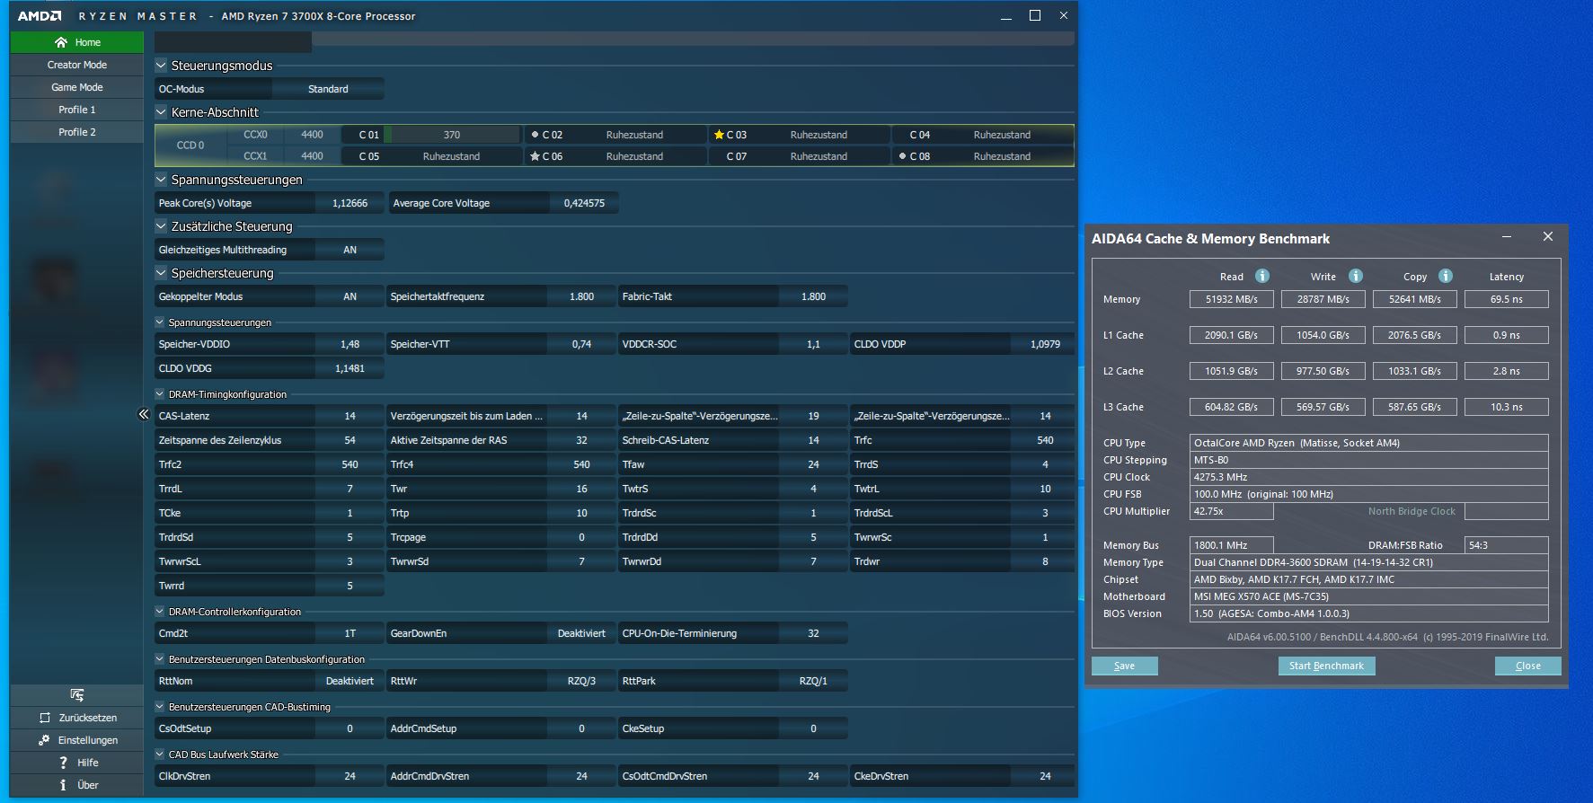Click Speicher-VDDIO value 1,48
Viewport: 1593px width, 803px height.
[x=350, y=344]
